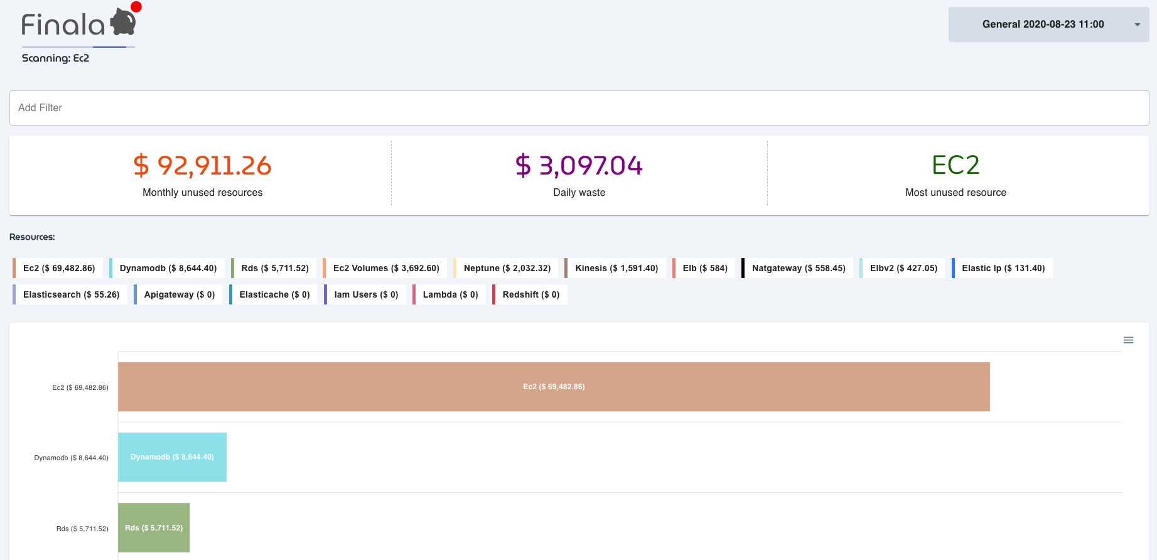Viewport: 1157px width, 560px height.
Task: Open the Elbv2 ($ 427.05) chip
Action: [903, 268]
